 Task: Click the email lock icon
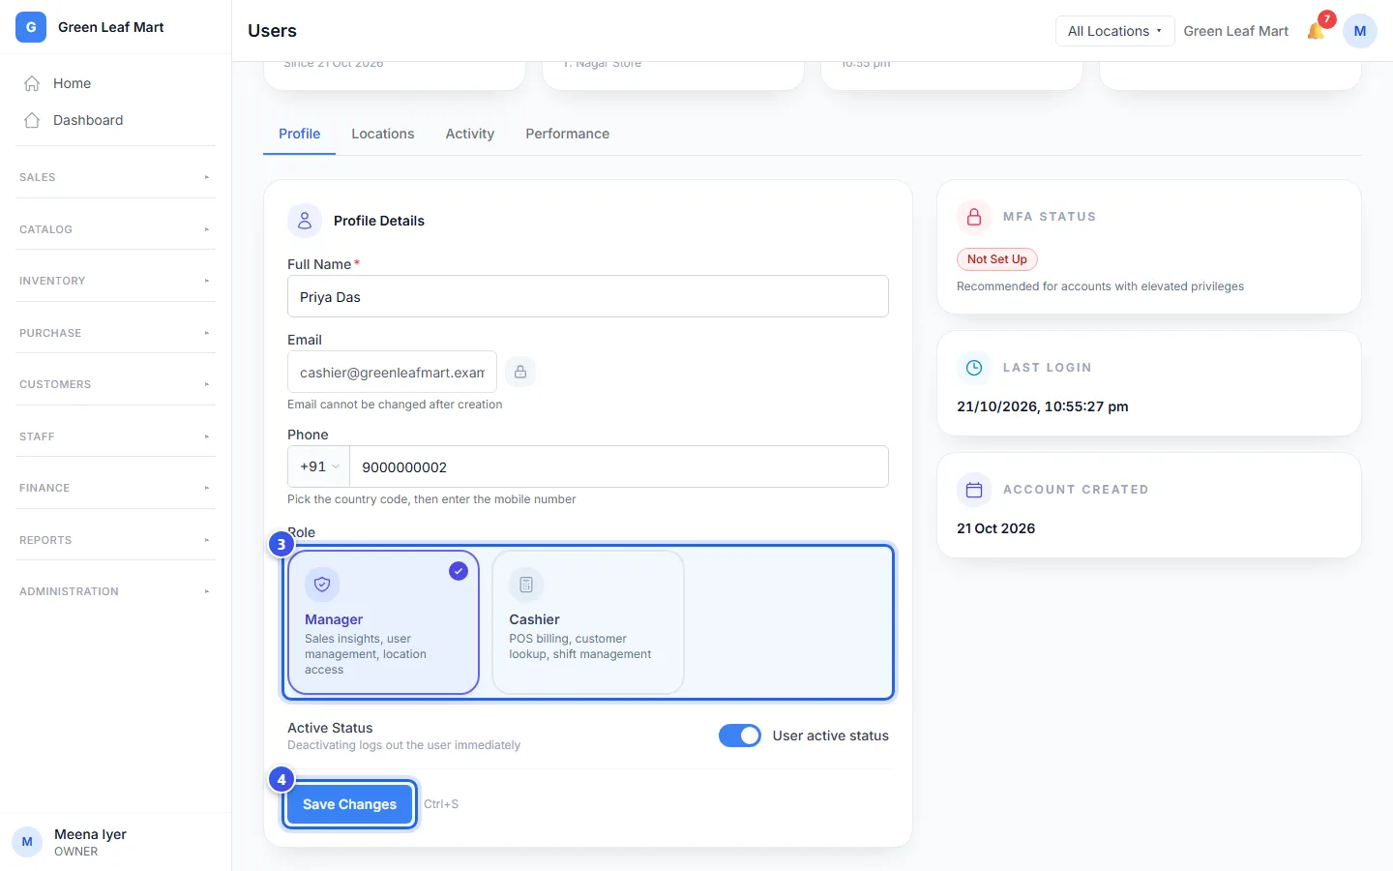coord(520,372)
